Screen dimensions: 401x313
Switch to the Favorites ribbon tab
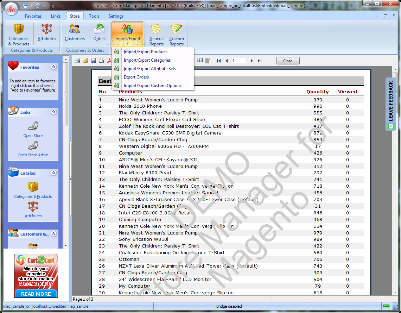[33, 16]
